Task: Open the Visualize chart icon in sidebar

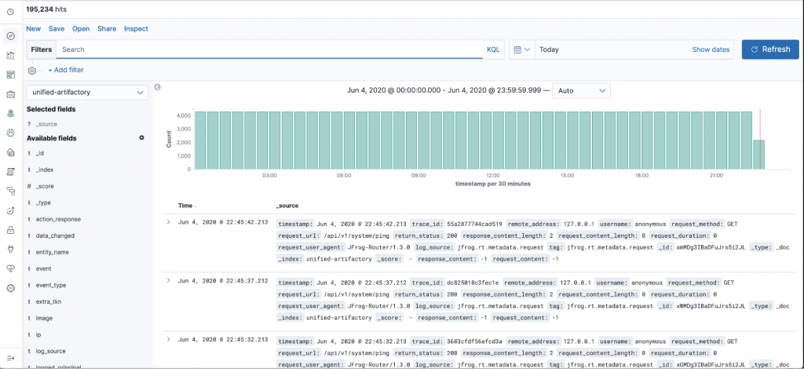Action: [x=11, y=56]
